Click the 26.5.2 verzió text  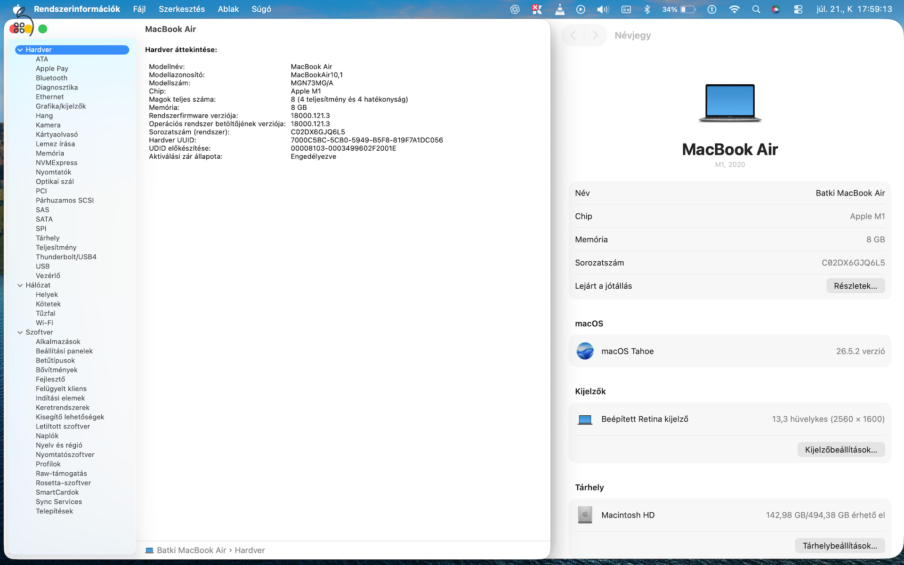click(x=860, y=351)
